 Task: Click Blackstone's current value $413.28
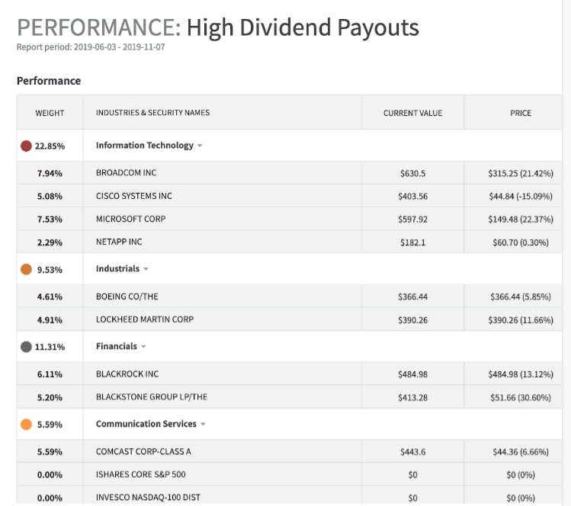click(412, 398)
